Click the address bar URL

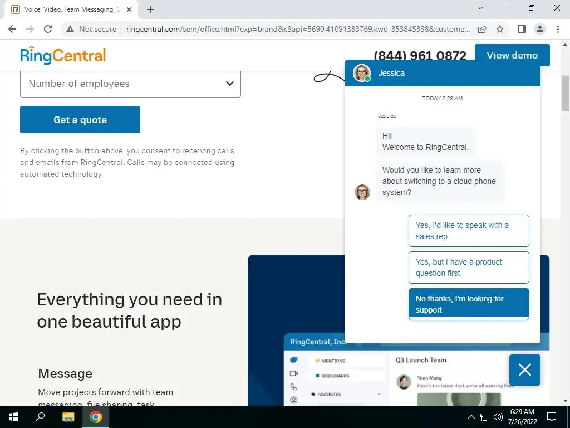[x=298, y=29]
